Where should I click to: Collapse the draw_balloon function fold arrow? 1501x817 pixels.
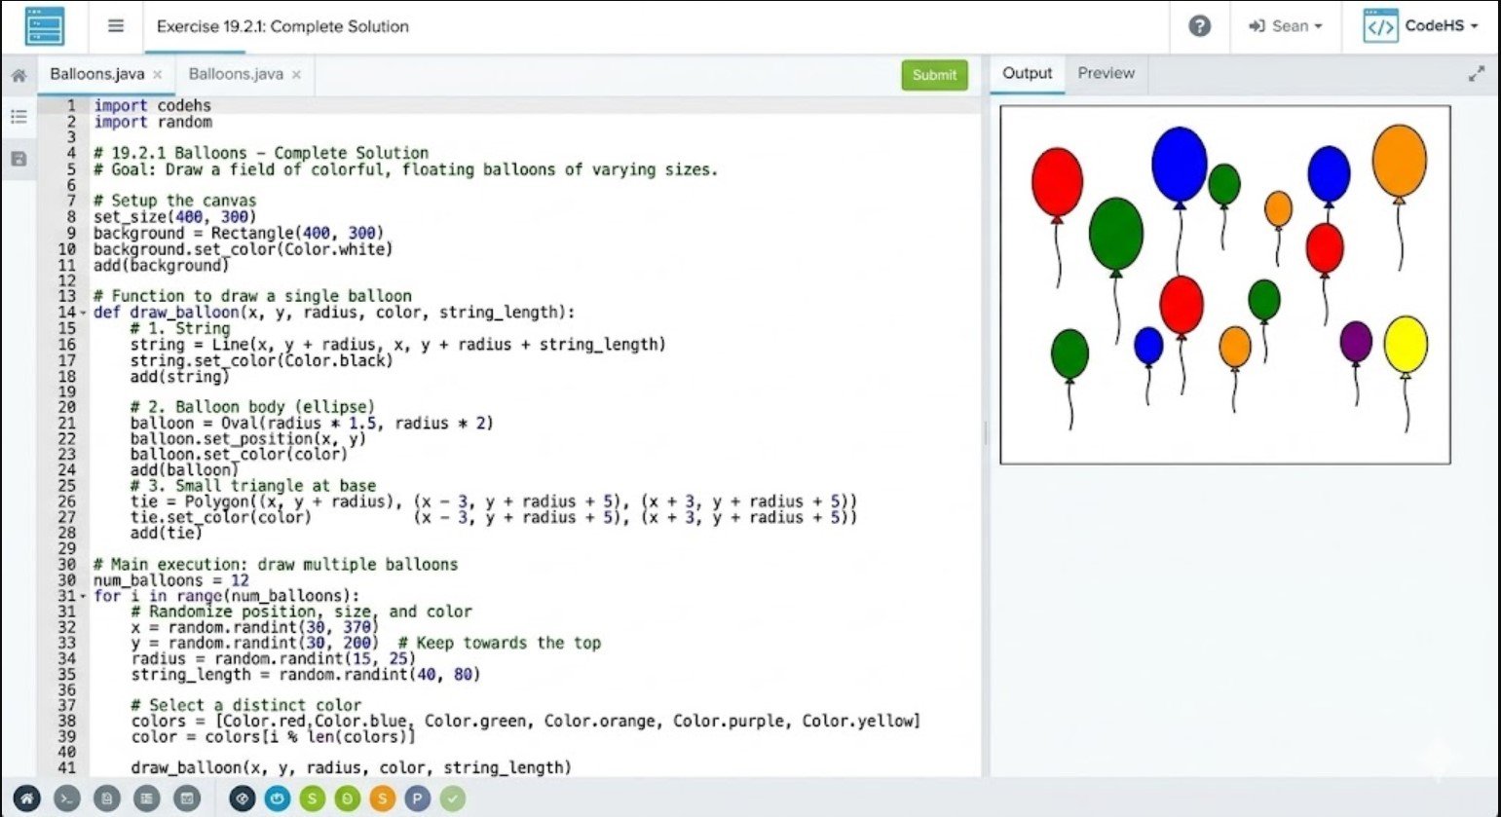(x=84, y=313)
